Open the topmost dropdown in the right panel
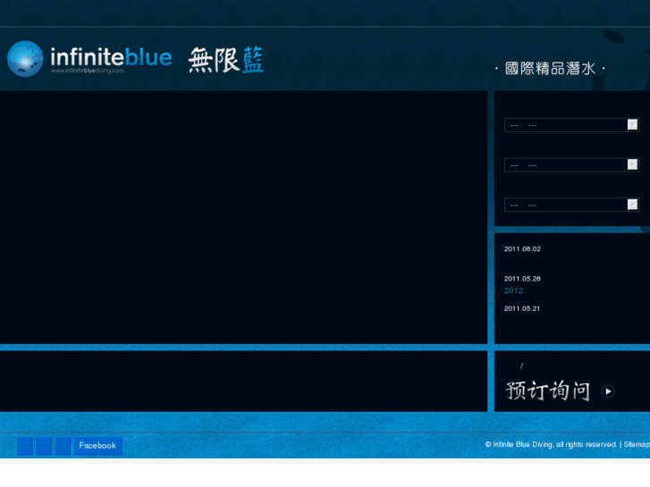The height and width of the screenshot is (487, 650). tap(571, 125)
